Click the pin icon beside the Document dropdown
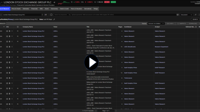Screen dimensions: 200x112 [196, 15]
